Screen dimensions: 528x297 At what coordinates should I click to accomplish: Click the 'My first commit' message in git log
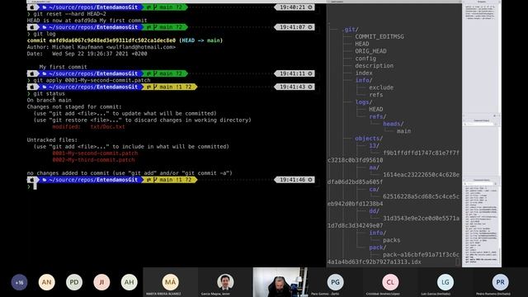[x=63, y=67]
